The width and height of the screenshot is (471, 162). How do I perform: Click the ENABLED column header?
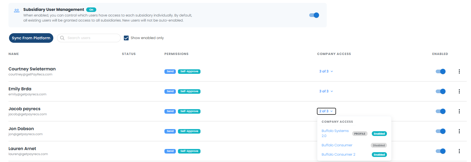[x=440, y=54]
